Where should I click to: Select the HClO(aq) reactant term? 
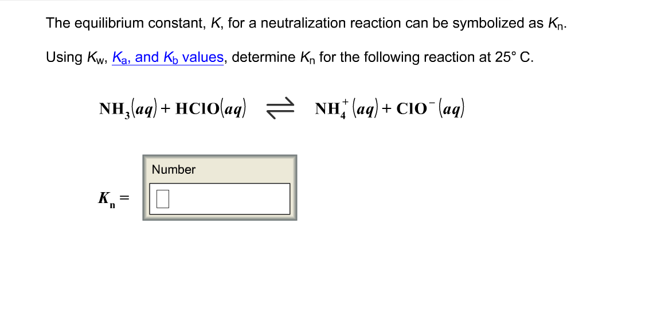[x=211, y=109]
